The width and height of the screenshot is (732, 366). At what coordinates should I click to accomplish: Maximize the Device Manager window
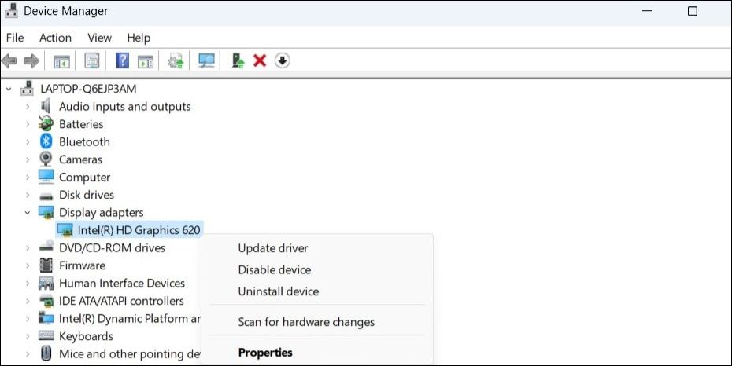(693, 11)
